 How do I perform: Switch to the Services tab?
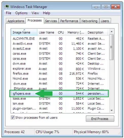point(51,21)
